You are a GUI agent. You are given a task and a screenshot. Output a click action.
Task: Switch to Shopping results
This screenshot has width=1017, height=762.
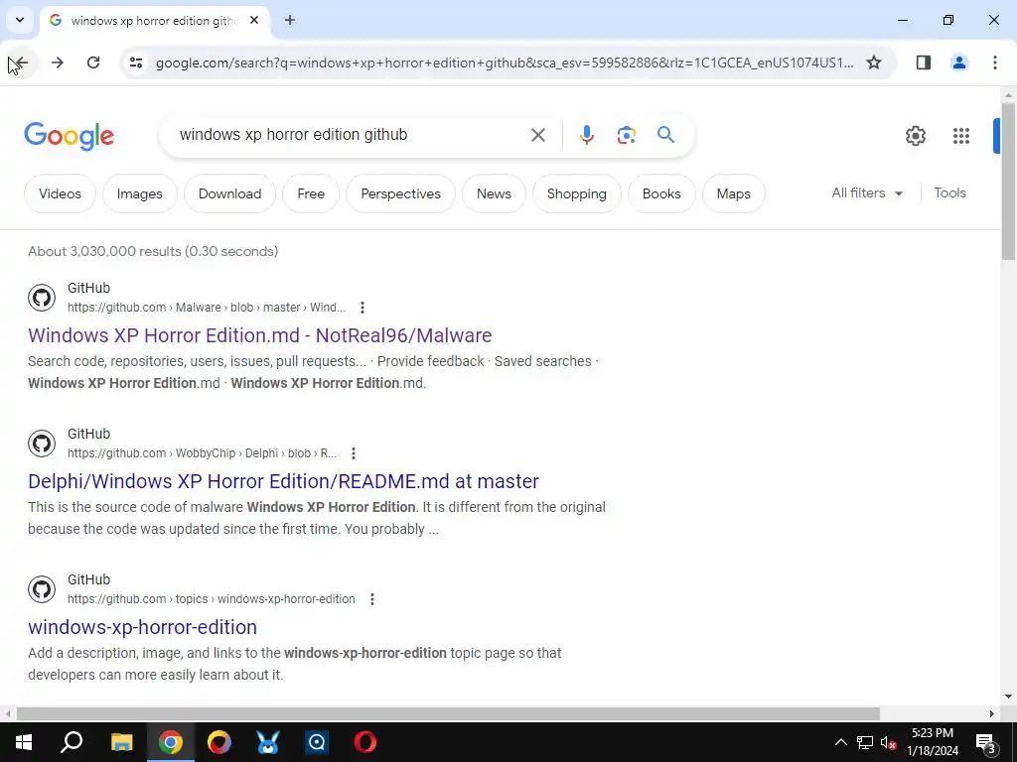coord(577,193)
